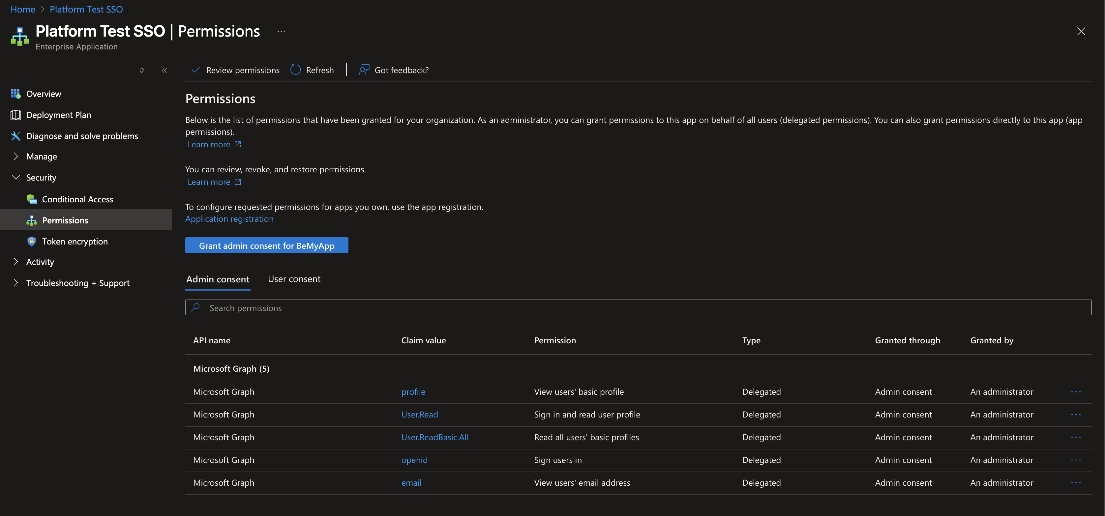Image resolution: width=1105 pixels, height=516 pixels.
Task: Open the Deployment Plan book icon
Action: pos(16,115)
